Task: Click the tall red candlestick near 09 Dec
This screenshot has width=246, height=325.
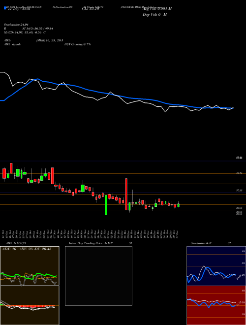Action: click(x=126, y=194)
